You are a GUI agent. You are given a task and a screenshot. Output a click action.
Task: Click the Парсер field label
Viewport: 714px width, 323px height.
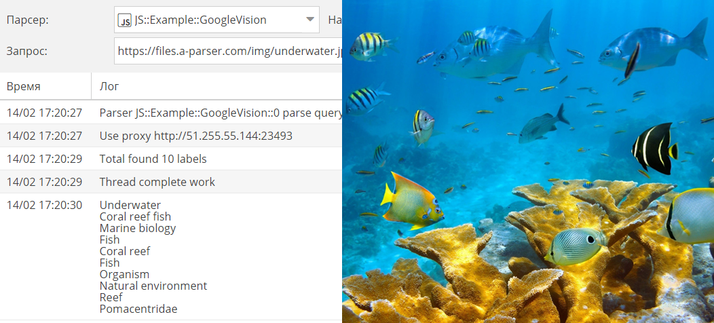click(28, 20)
